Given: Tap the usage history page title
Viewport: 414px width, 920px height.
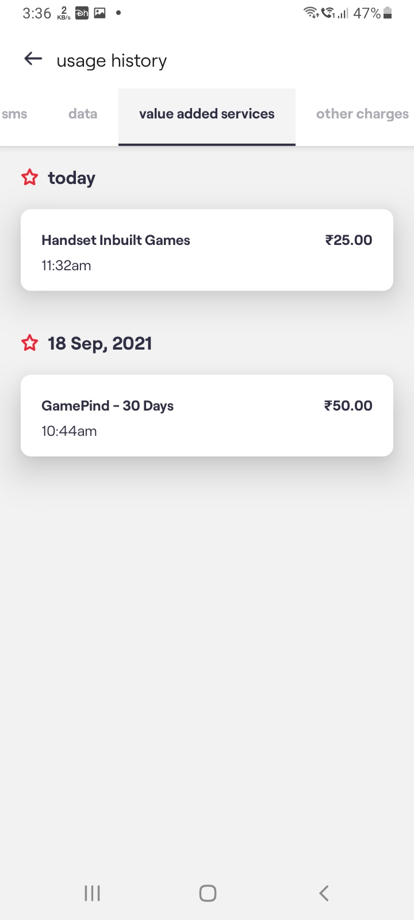Looking at the screenshot, I should [x=112, y=61].
